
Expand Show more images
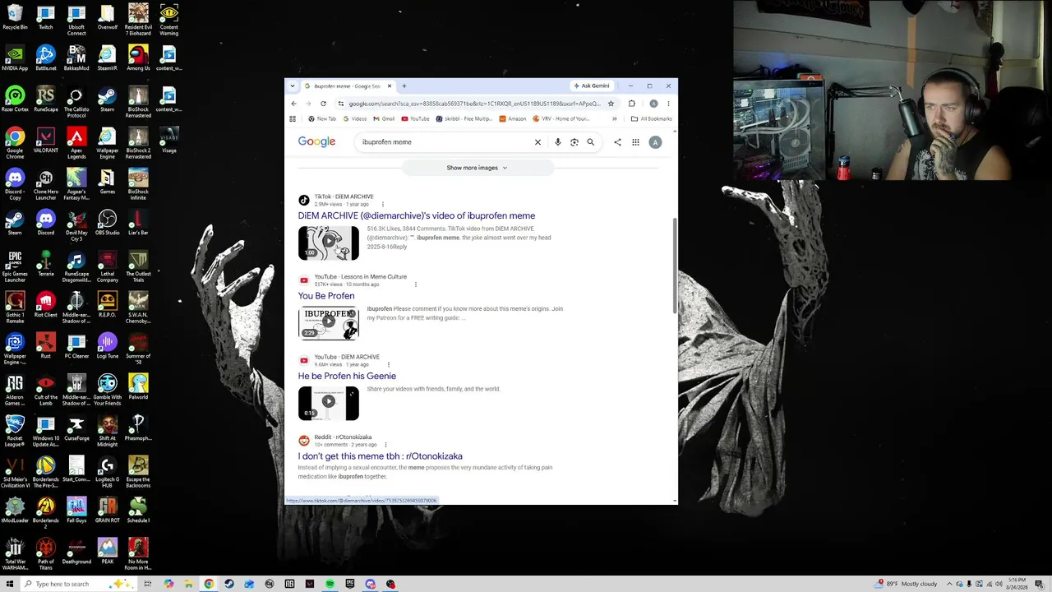(478, 168)
